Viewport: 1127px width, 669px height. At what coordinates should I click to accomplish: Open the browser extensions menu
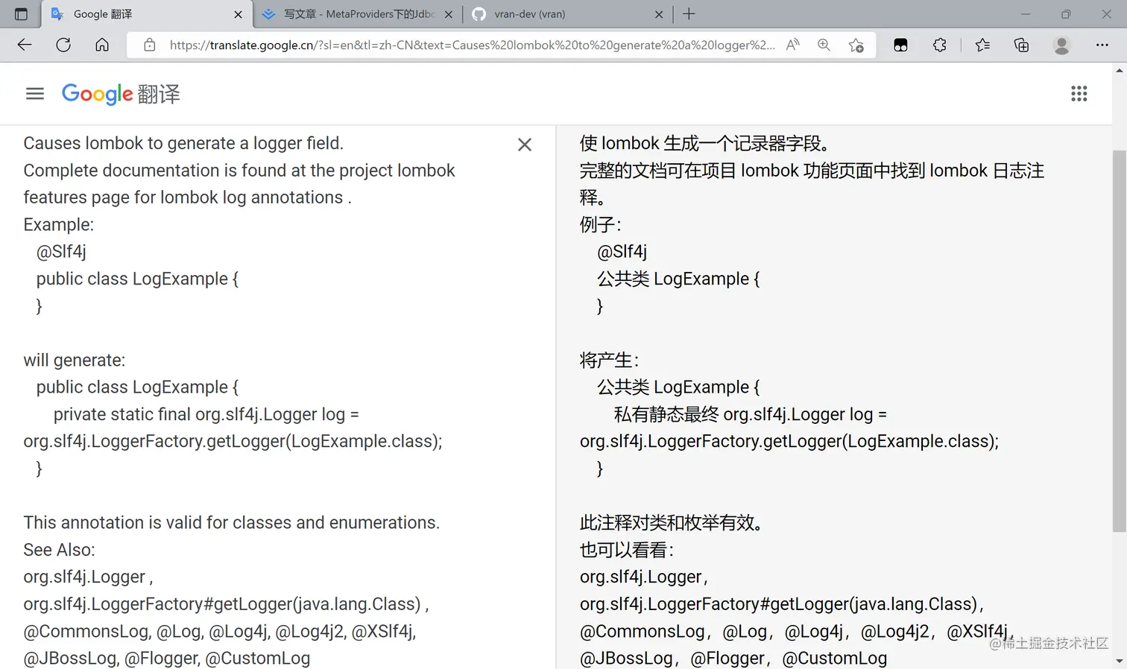pyautogui.click(x=940, y=45)
